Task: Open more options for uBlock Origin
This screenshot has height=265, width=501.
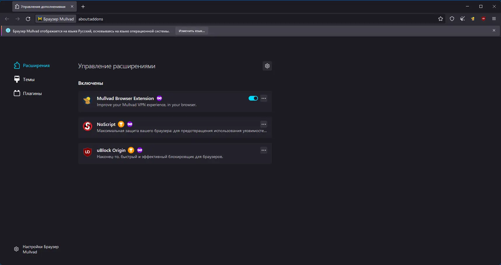Action: 264,150
